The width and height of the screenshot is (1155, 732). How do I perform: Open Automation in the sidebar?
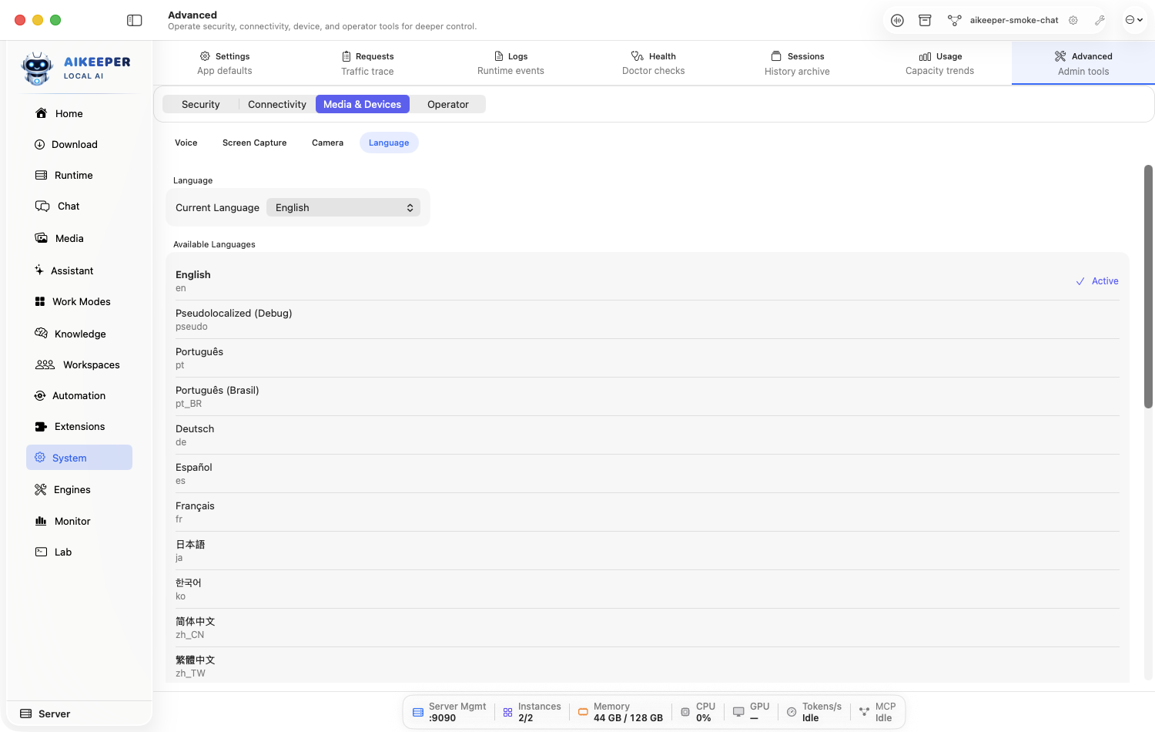coord(79,395)
